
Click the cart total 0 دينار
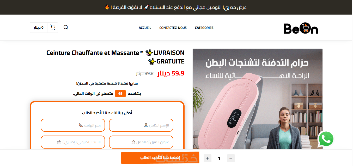point(39,27)
